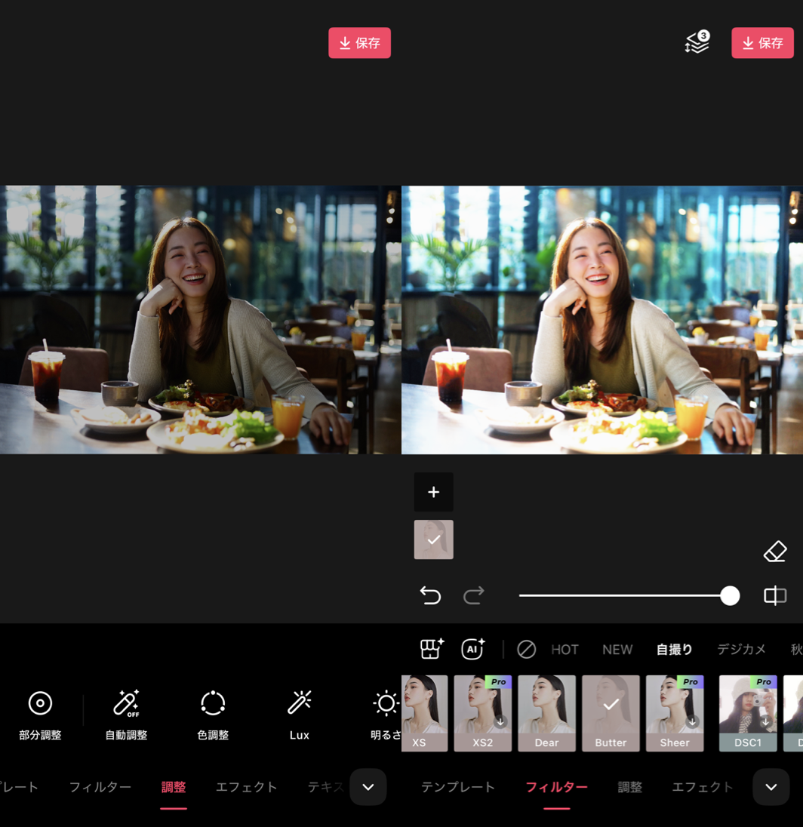Choose the Dear filter thumbnail
The height and width of the screenshot is (827, 803).
tap(546, 713)
